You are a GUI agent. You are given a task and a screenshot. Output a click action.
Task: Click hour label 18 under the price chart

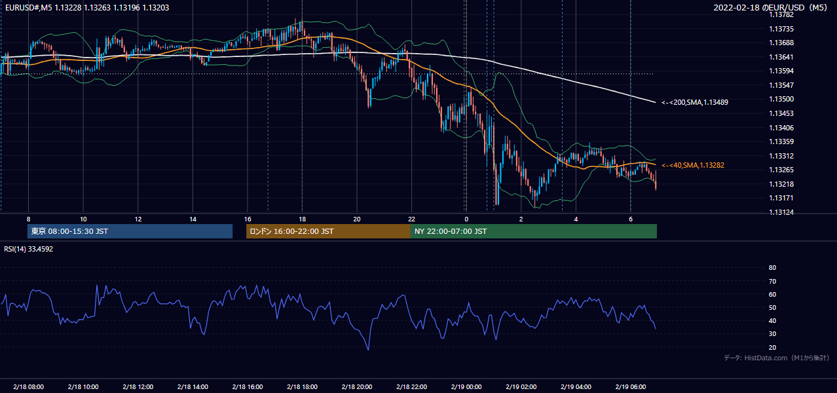[302, 218]
